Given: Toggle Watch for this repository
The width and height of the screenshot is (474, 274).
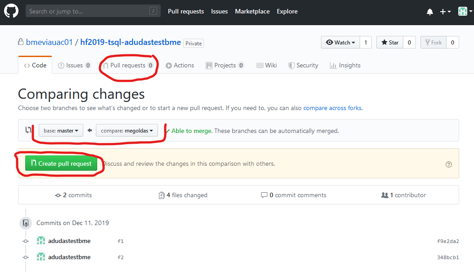Looking at the screenshot, I should [x=340, y=42].
